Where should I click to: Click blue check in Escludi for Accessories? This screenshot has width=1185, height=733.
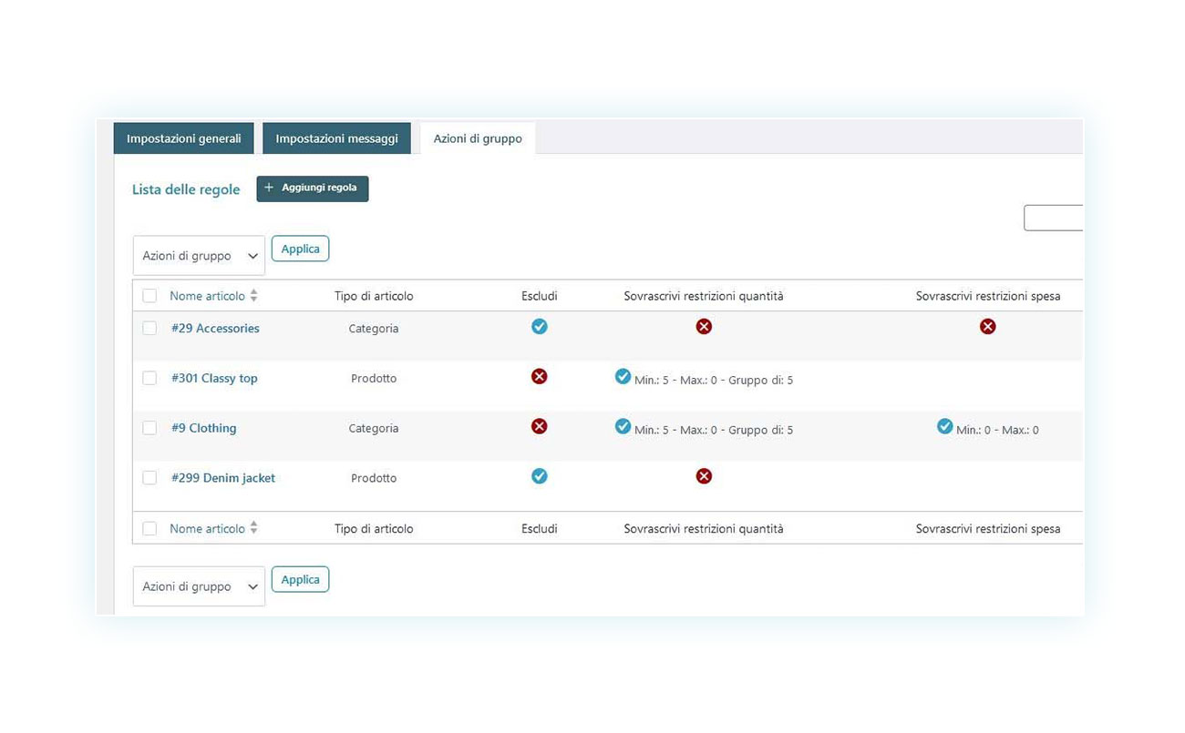pyautogui.click(x=540, y=326)
